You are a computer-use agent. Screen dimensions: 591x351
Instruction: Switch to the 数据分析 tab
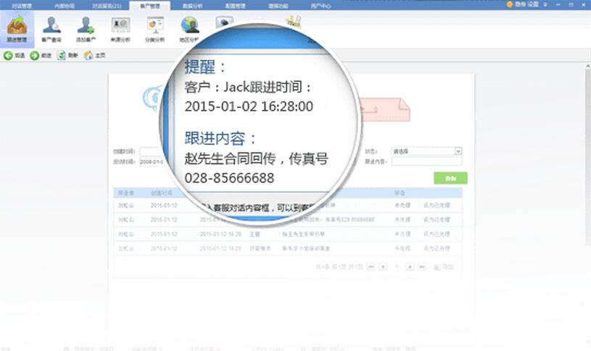[192, 6]
